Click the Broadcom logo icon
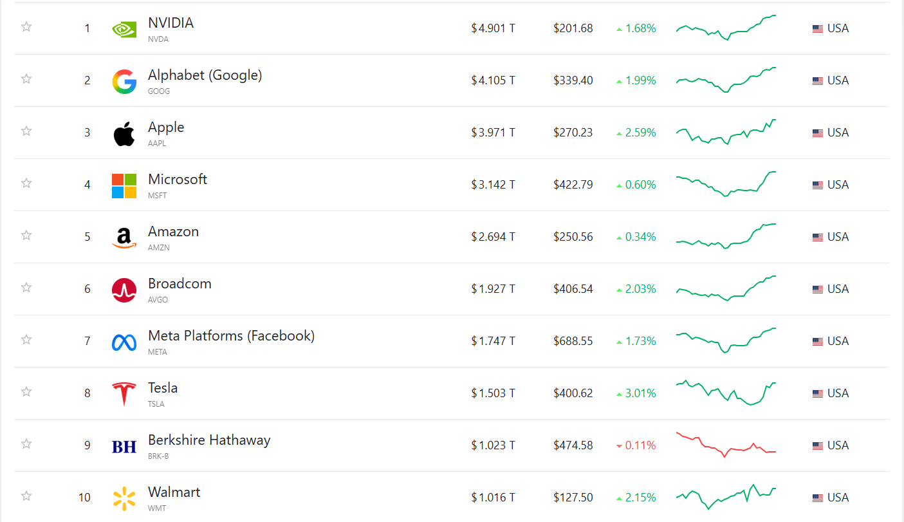 tap(124, 290)
